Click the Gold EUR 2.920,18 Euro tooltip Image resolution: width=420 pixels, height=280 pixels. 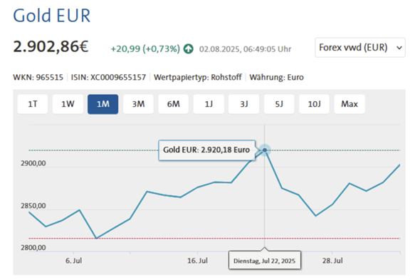click(x=206, y=150)
